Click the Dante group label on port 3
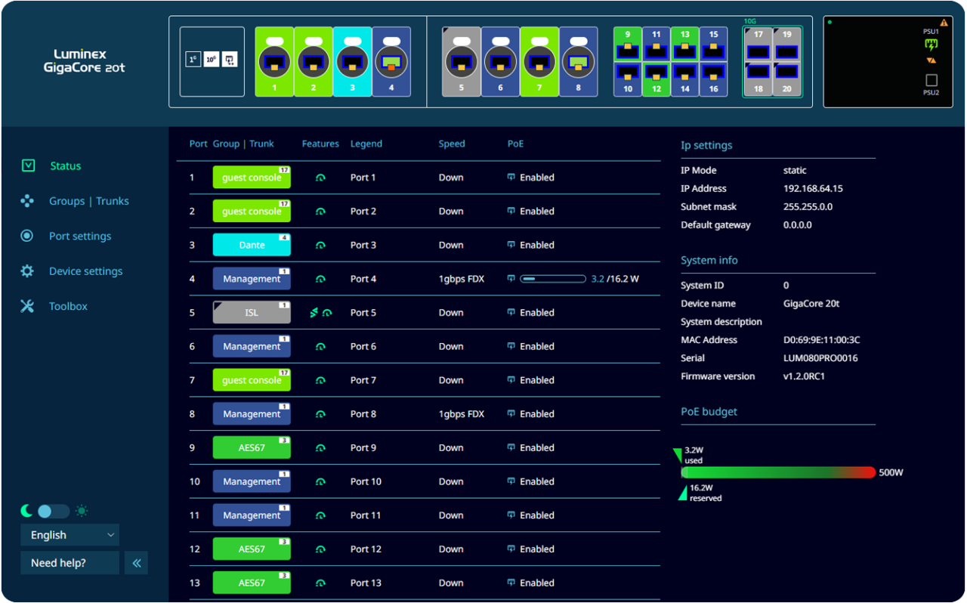The width and height of the screenshot is (967, 603). tap(252, 245)
